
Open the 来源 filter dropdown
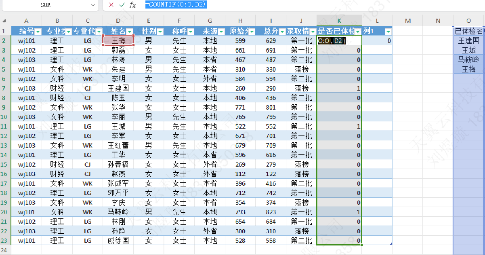pyautogui.click(x=221, y=32)
